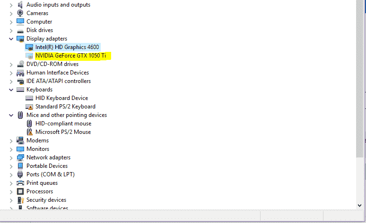
Task: Expand the Security devices node
Action: (11, 201)
